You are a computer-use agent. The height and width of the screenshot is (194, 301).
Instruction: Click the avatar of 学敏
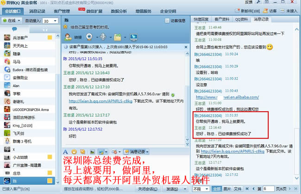click(7, 93)
